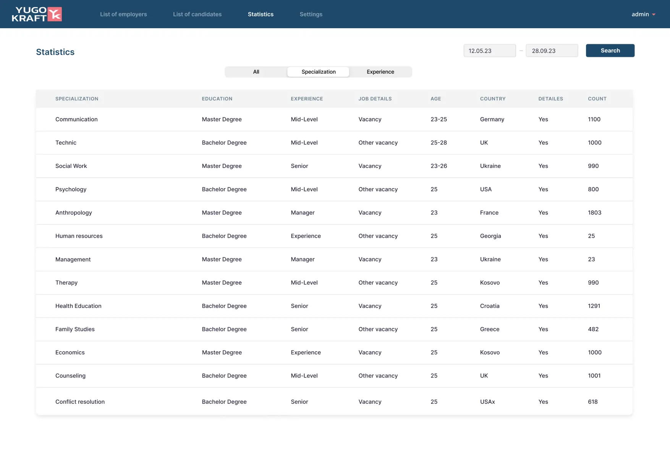Image resolution: width=670 pixels, height=471 pixels.
Task: Click the end date field 28.09.23
Action: 552,51
